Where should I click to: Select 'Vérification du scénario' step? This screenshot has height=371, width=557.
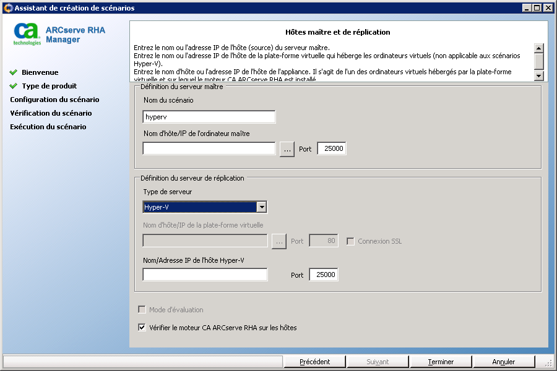click(x=51, y=113)
